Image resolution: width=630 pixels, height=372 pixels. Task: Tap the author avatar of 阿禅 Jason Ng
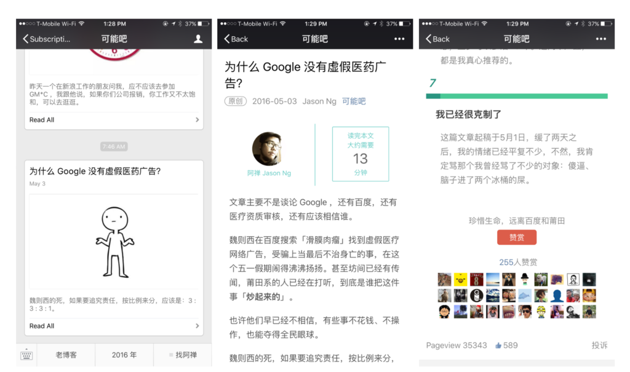point(268,149)
